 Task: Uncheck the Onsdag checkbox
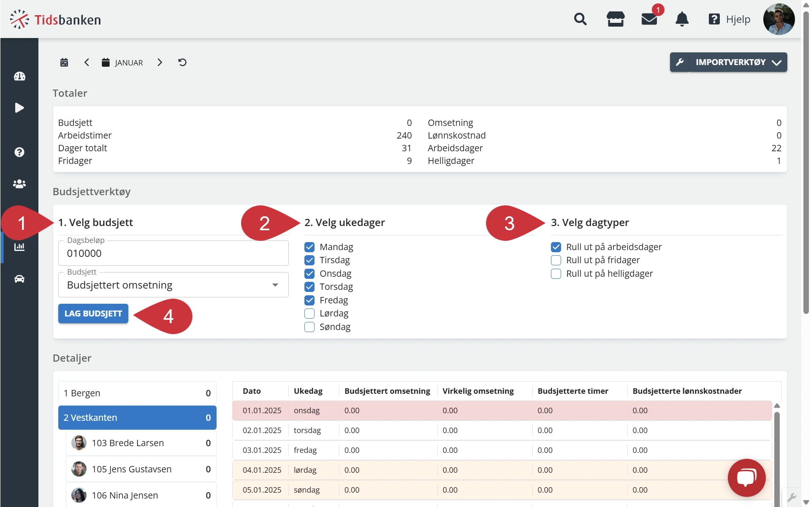click(x=309, y=273)
